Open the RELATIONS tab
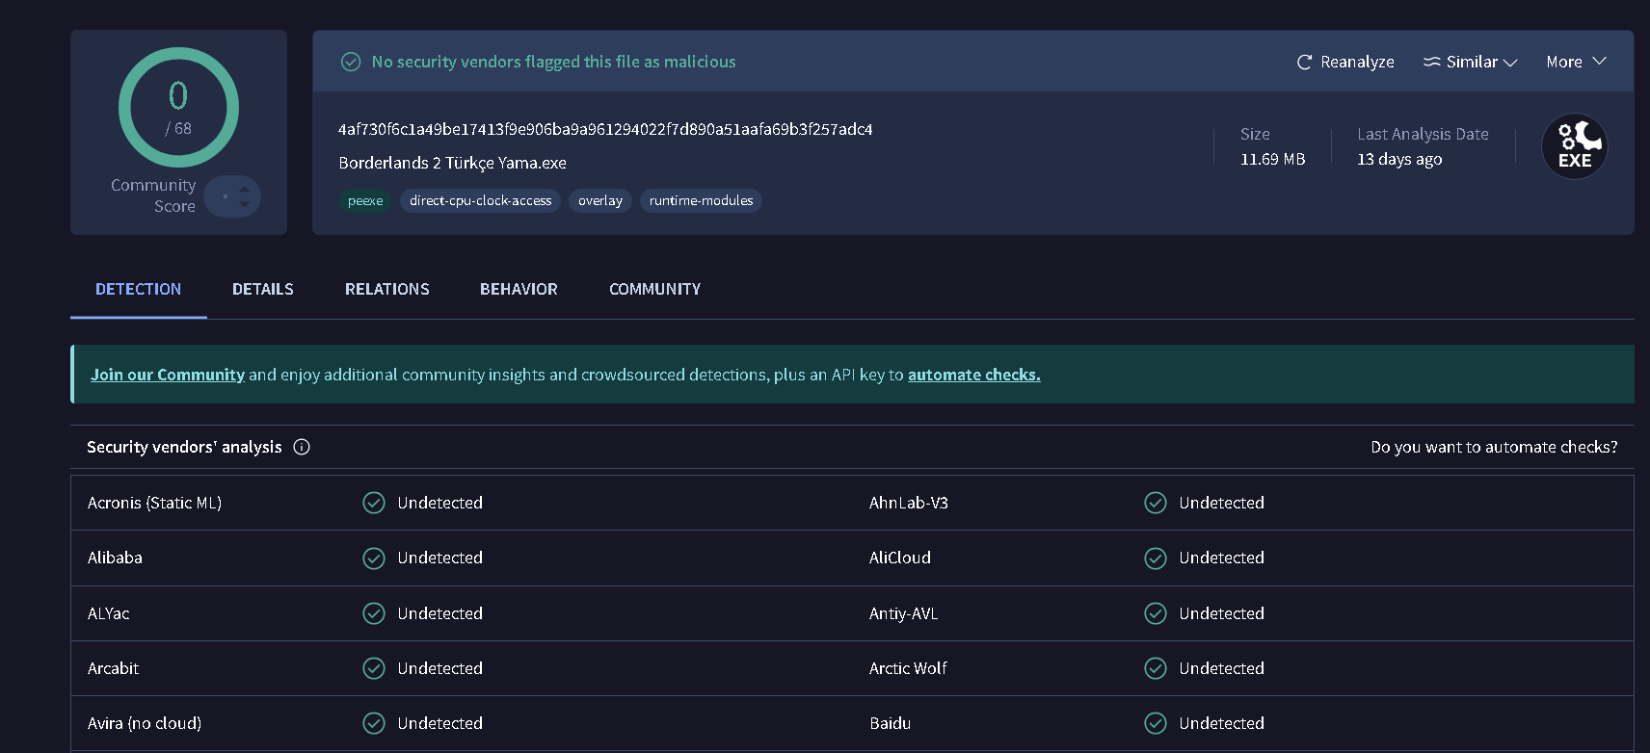 [x=387, y=289]
